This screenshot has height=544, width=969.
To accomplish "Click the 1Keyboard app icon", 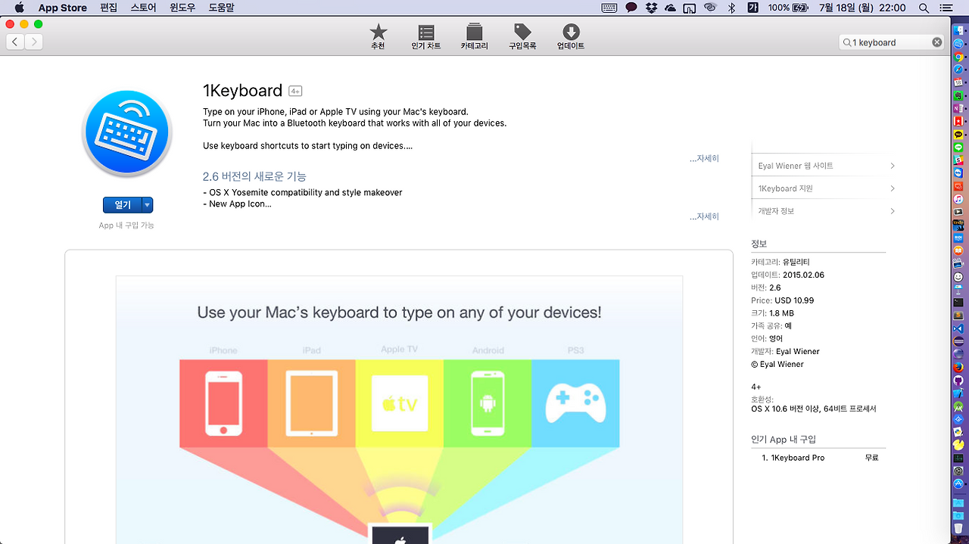I will click(x=127, y=133).
